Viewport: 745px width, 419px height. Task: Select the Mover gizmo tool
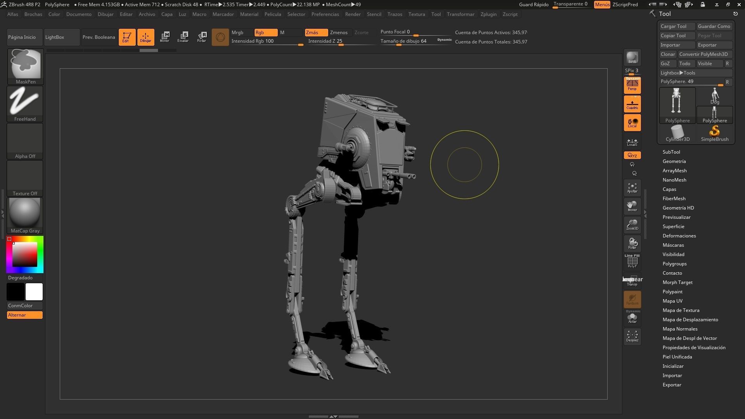coord(165,37)
